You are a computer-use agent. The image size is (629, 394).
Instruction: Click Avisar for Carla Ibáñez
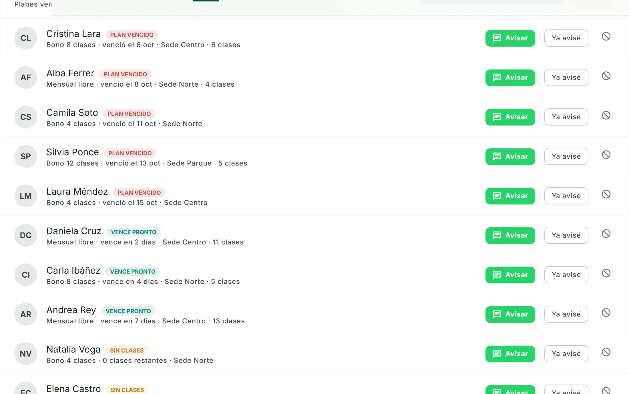click(510, 275)
